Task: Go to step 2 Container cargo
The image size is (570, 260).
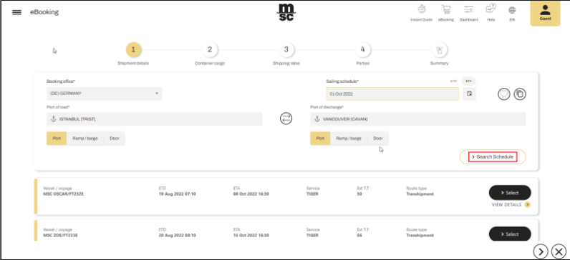Action: pyautogui.click(x=210, y=50)
